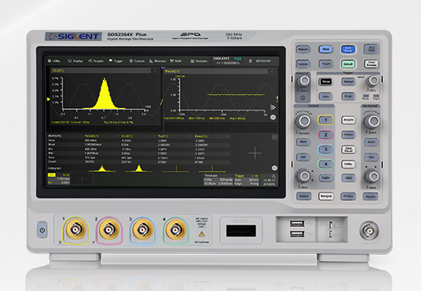Toggle channel 4 green button

tap(325, 164)
